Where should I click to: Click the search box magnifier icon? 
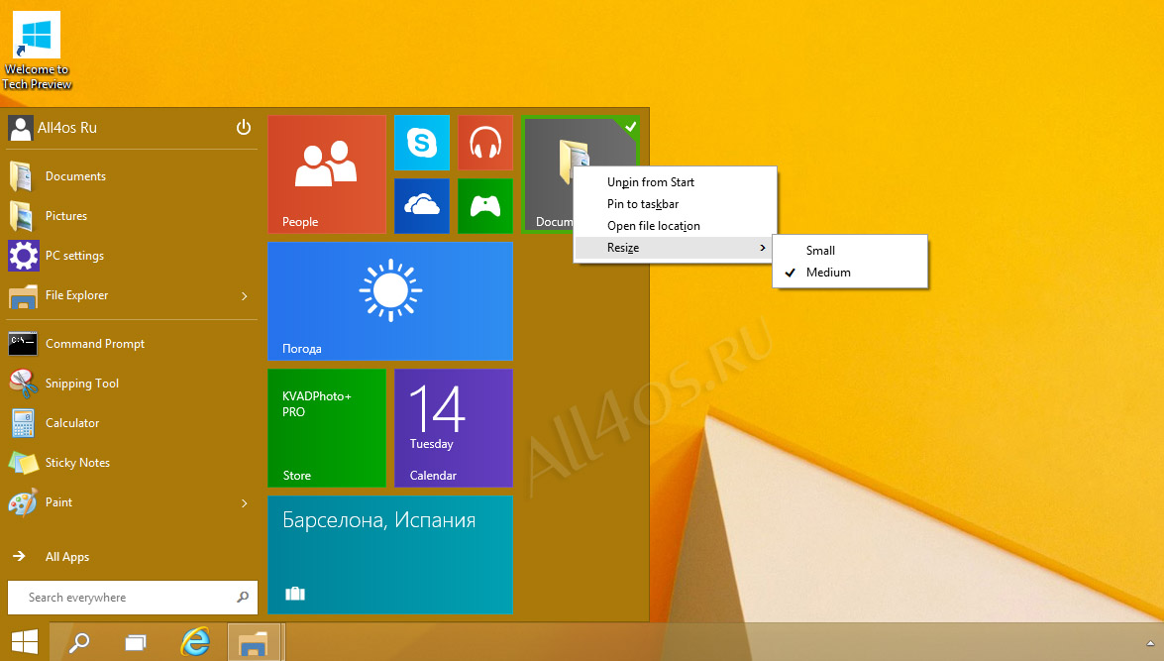coord(243,598)
